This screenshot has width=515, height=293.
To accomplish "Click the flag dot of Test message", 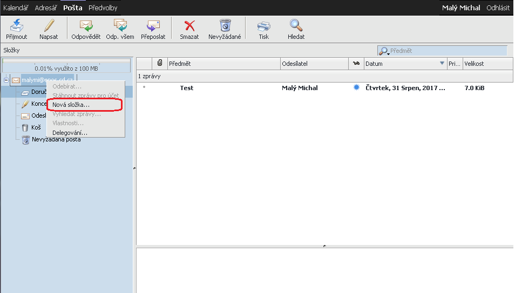I will click(x=144, y=87).
